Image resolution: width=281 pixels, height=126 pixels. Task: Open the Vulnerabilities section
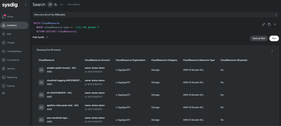tap(14, 52)
